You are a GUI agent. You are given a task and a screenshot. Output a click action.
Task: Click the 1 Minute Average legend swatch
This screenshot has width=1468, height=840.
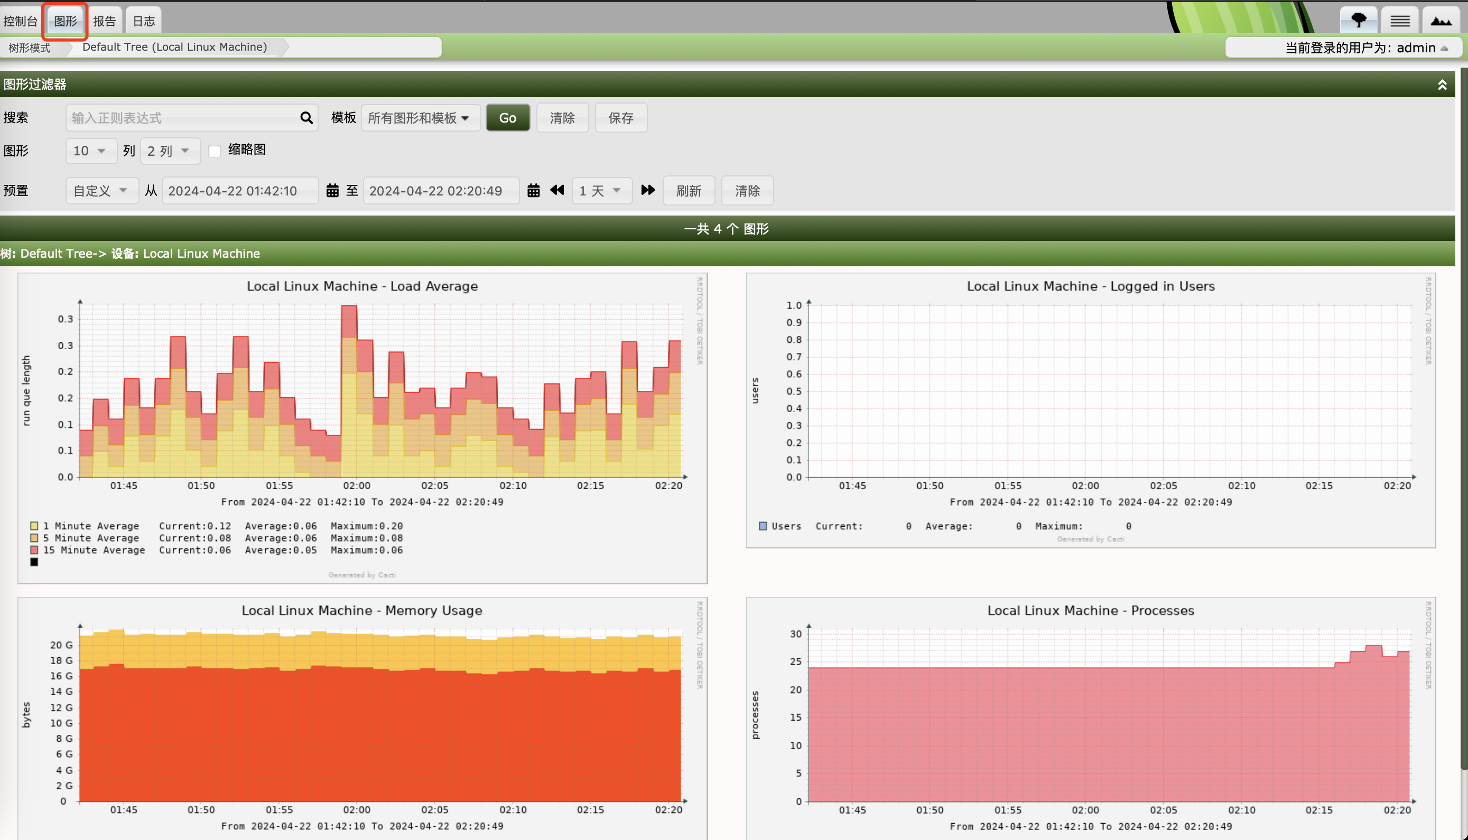coord(34,526)
